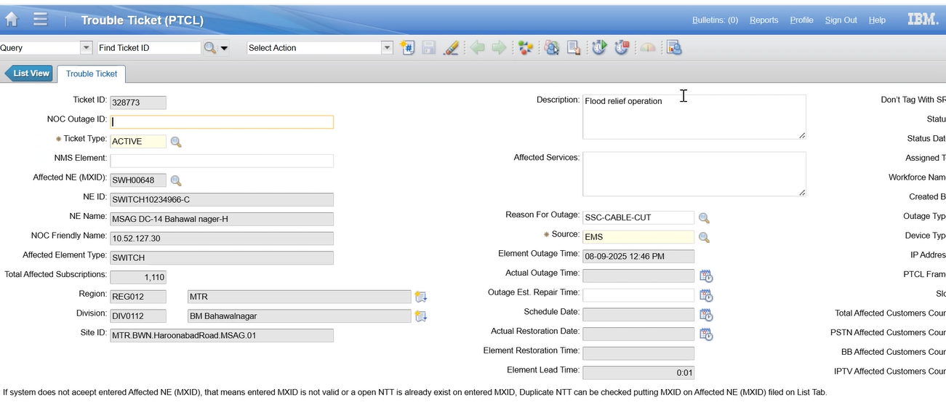Open lookup for Reason For Outage
946x413 pixels.
[x=704, y=218]
